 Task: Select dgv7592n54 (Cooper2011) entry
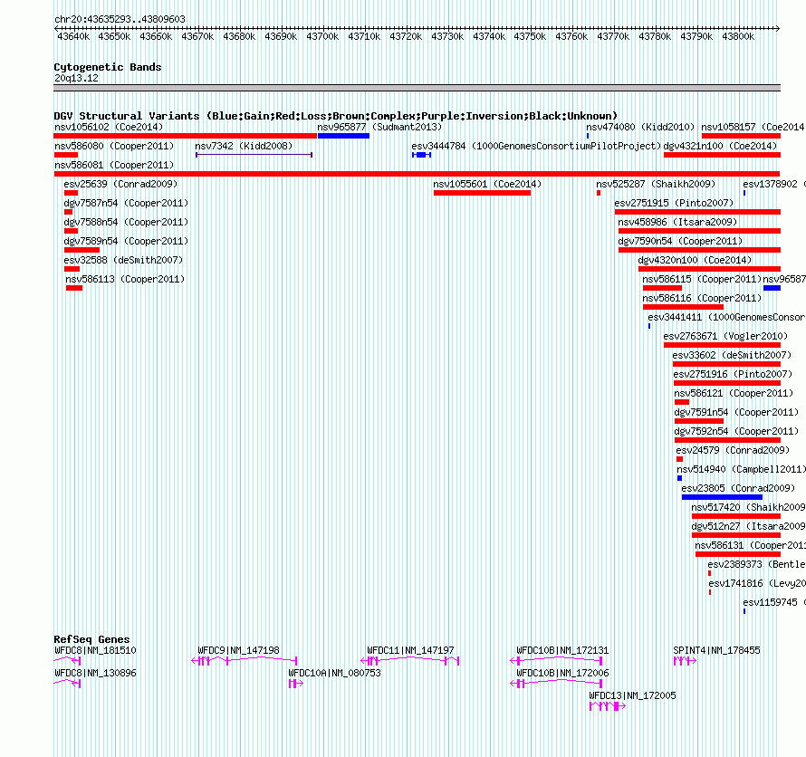pyautogui.click(x=736, y=431)
